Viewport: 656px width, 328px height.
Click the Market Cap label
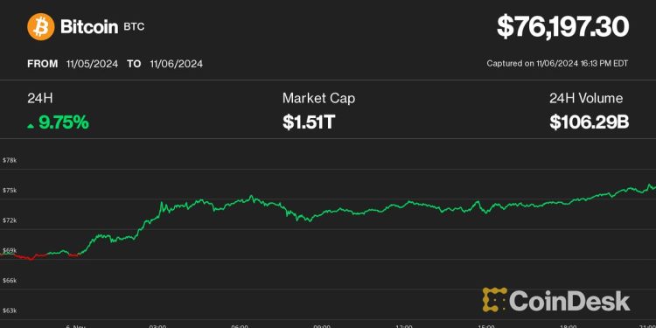tap(318, 99)
